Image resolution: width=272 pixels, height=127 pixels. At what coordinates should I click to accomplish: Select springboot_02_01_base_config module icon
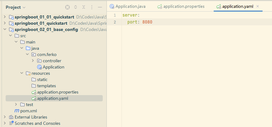11,29
